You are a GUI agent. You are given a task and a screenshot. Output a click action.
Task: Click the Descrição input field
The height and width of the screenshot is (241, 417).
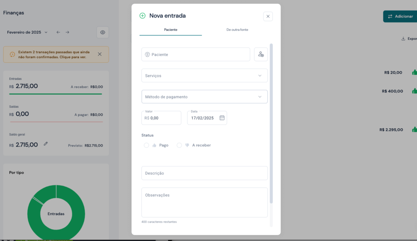[204, 173]
